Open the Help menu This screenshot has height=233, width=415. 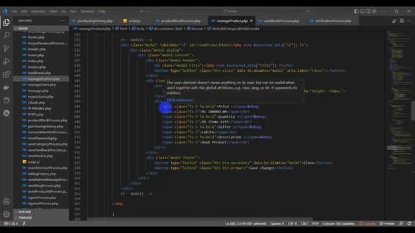pyautogui.click(x=102, y=12)
